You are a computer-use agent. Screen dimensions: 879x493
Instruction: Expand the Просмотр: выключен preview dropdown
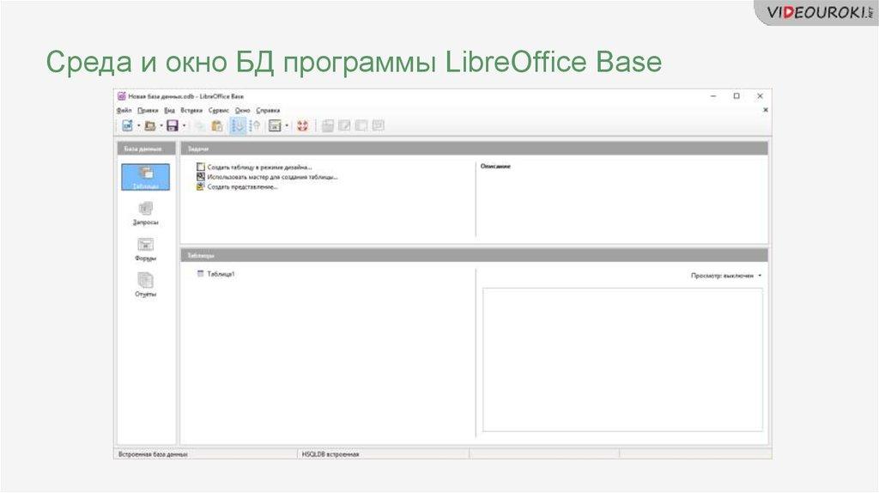click(x=726, y=276)
